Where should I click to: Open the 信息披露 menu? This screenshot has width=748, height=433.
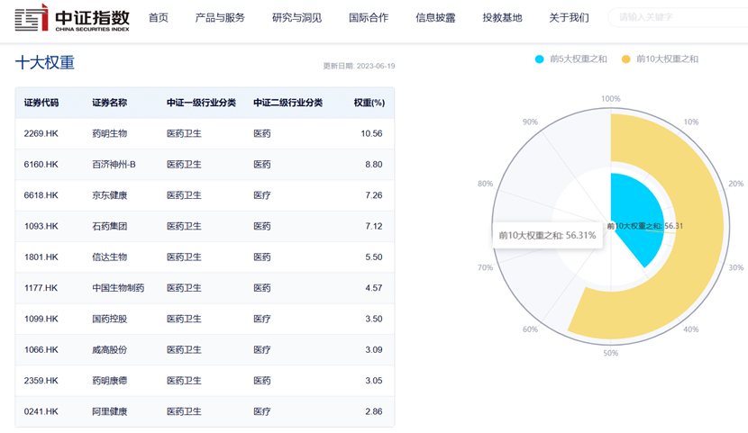click(x=435, y=18)
